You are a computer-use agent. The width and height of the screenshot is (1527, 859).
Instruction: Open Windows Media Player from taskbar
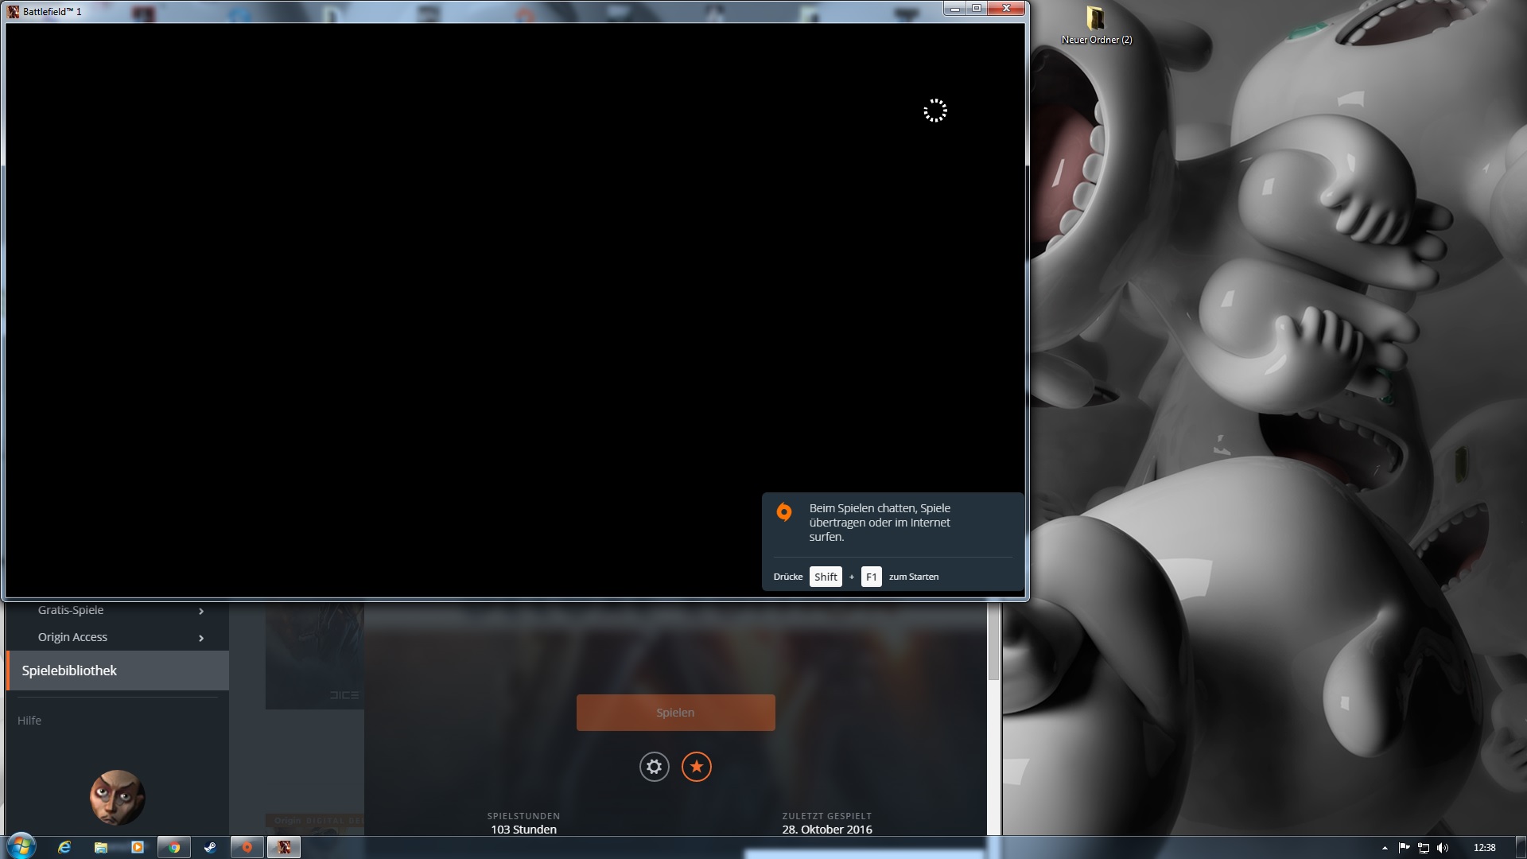point(137,848)
